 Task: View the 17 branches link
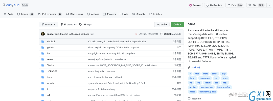click(x=69, y=24)
